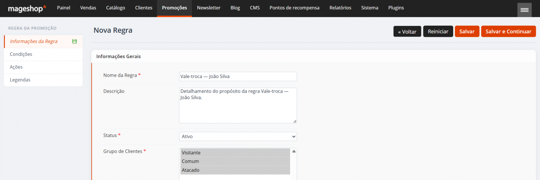
Task: Select Atacado in customer group list
Action: tap(235, 170)
